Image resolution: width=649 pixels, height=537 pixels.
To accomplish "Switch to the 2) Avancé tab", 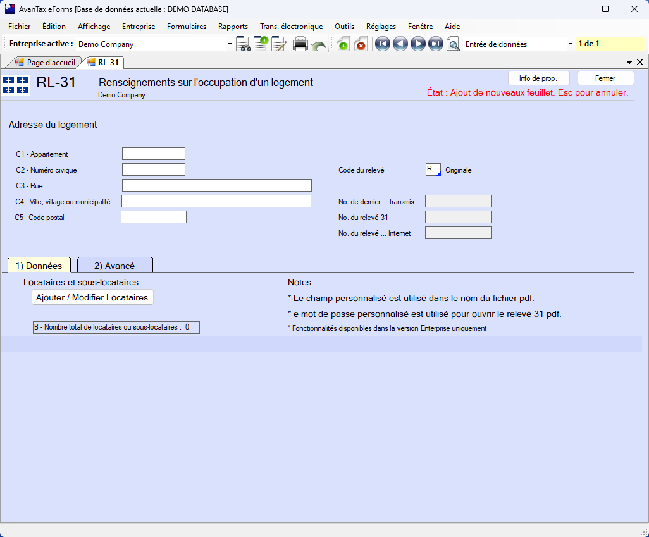I will point(114,266).
